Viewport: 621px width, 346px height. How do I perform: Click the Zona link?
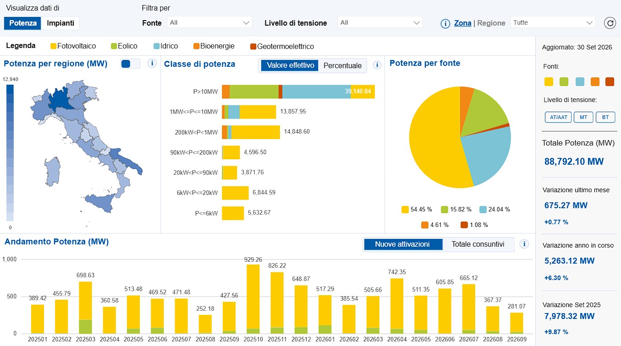point(462,23)
